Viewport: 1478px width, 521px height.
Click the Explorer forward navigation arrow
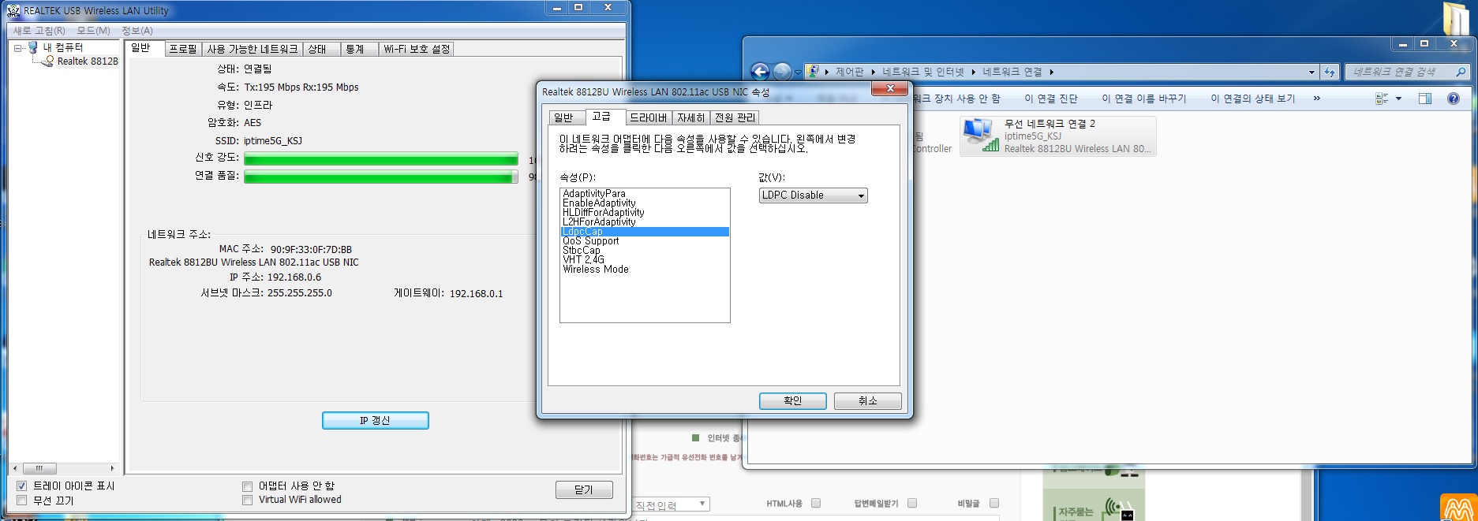click(782, 72)
